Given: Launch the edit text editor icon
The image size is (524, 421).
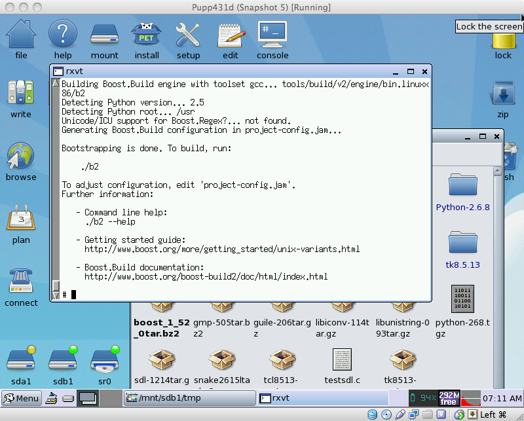Looking at the screenshot, I should [231, 38].
